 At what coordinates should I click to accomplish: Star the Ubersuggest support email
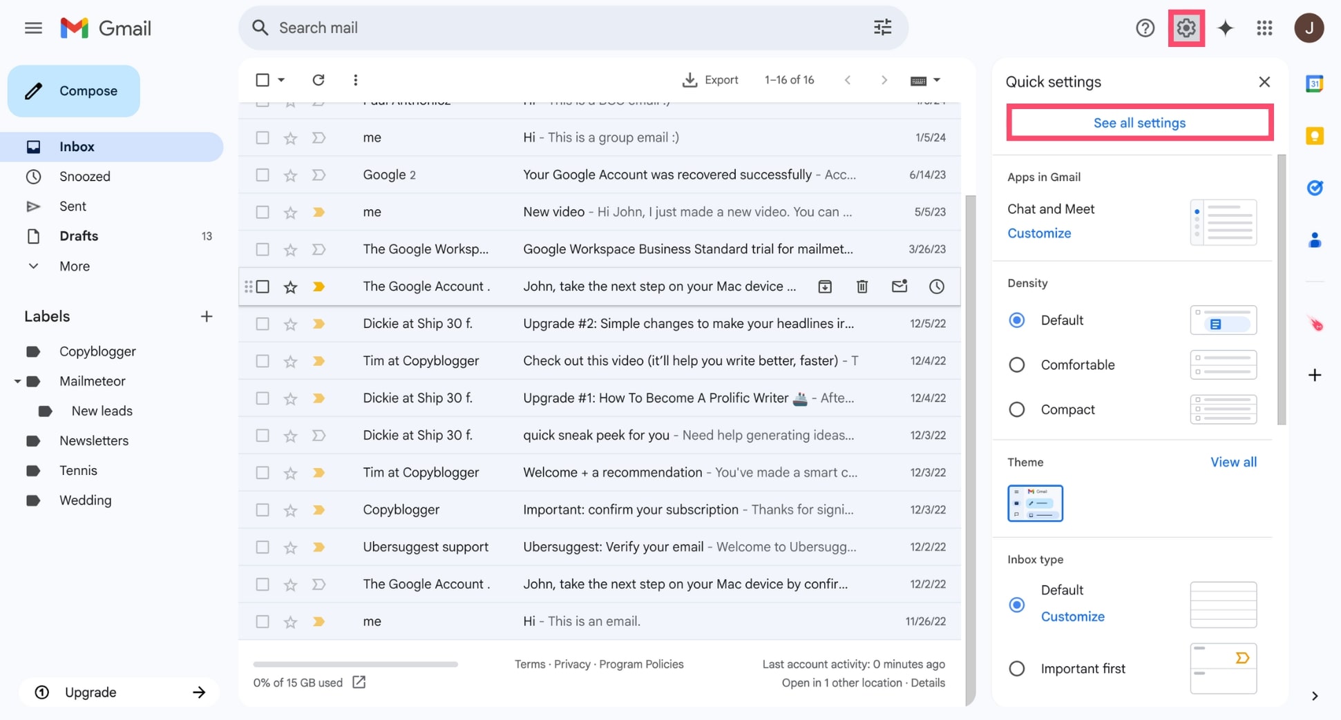[290, 547]
